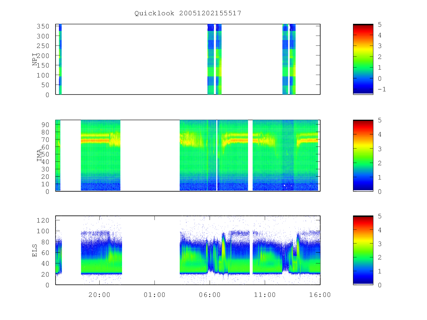
Task: Select the ELS axis label
Action: coord(35,250)
